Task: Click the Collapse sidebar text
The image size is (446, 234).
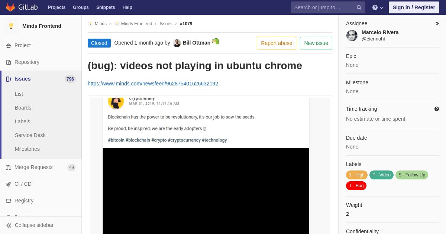Action: pyautogui.click(x=34, y=225)
